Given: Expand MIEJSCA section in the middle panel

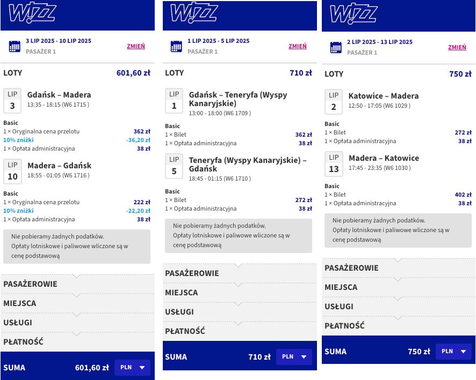Looking at the screenshot, I should coord(240,293).
